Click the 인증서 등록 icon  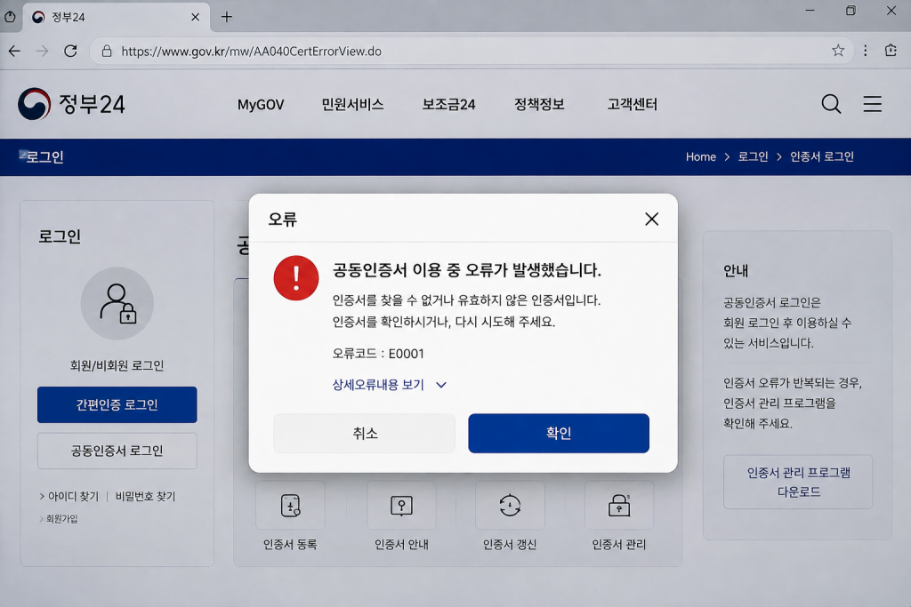pyautogui.click(x=290, y=506)
